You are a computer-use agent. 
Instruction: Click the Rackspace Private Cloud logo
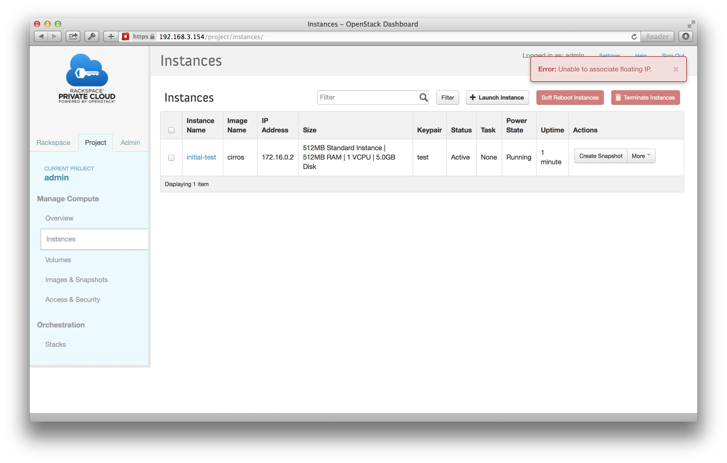pyautogui.click(x=87, y=78)
